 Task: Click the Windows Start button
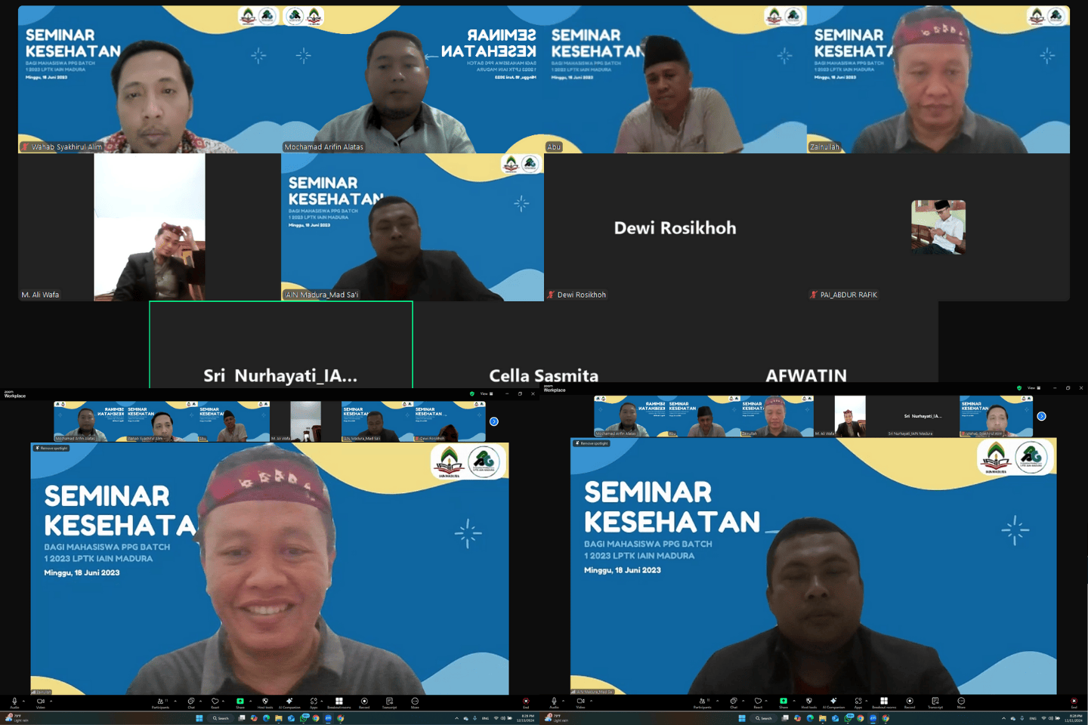(x=199, y=717)
